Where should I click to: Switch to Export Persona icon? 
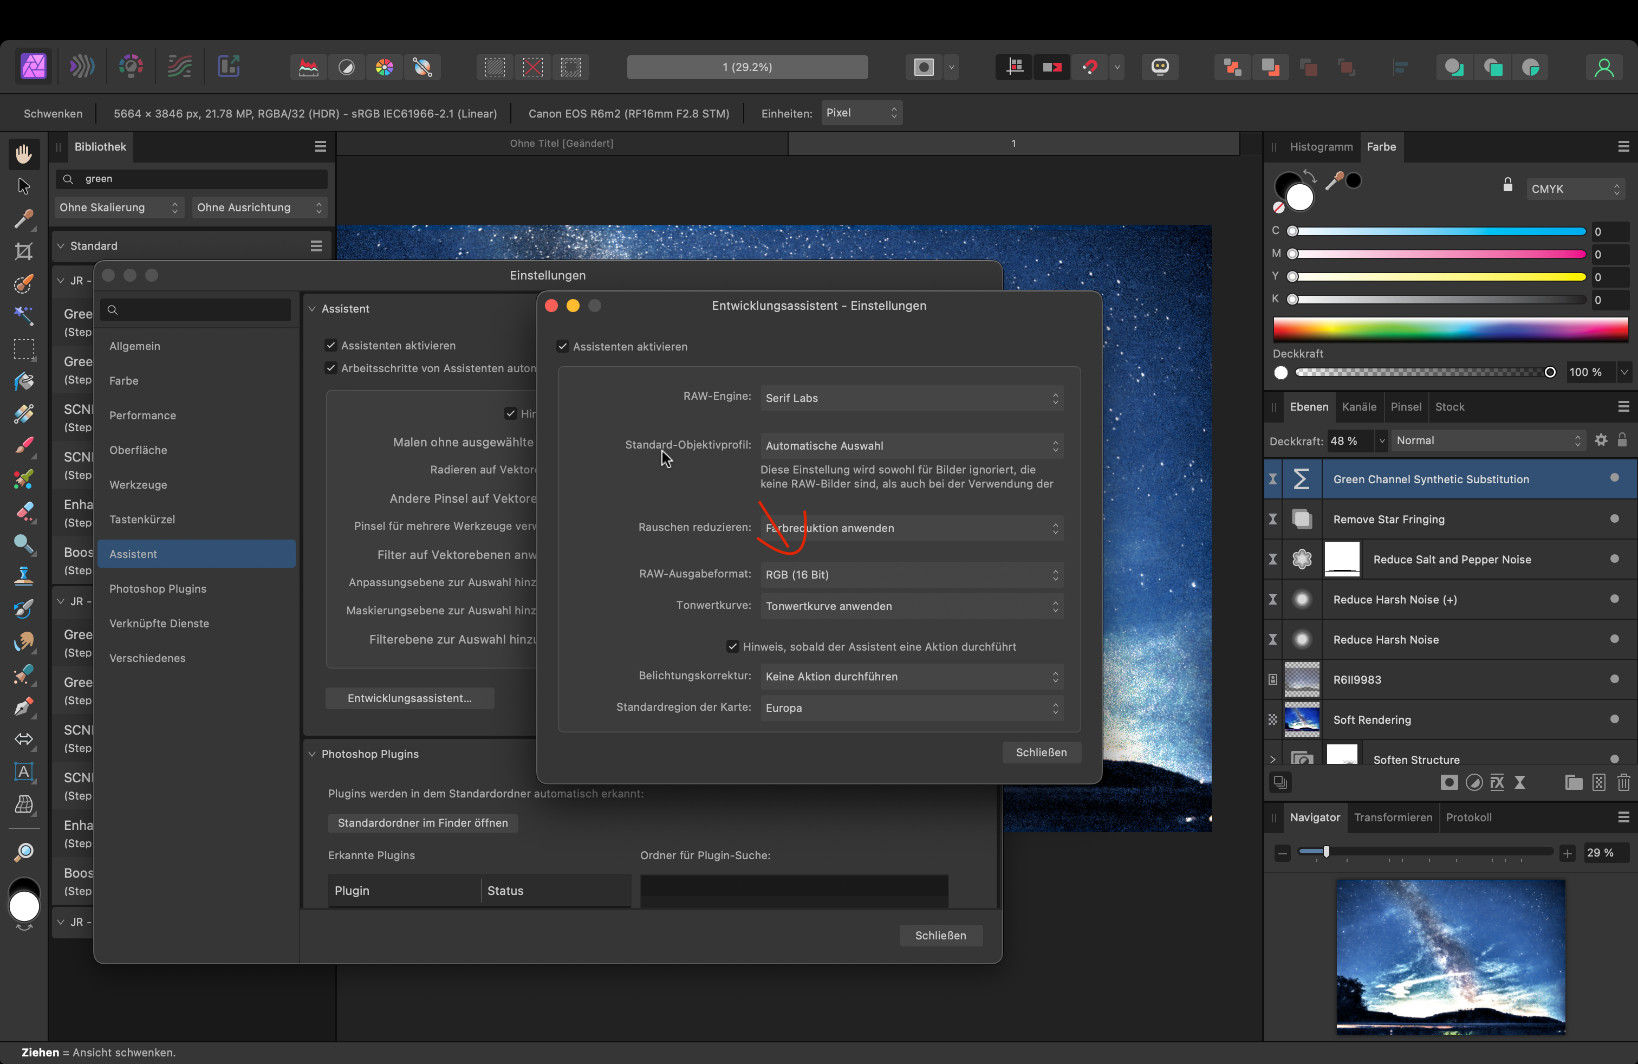[x=229, y=67]
